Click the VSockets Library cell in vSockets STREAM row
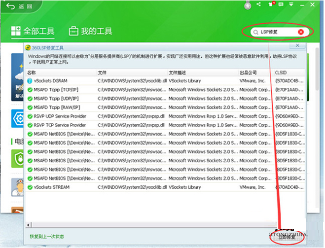Screen dimensions: 325x248 (184, 187)
